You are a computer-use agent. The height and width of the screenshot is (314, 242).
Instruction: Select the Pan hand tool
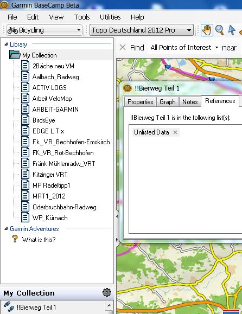pos(207,30)
